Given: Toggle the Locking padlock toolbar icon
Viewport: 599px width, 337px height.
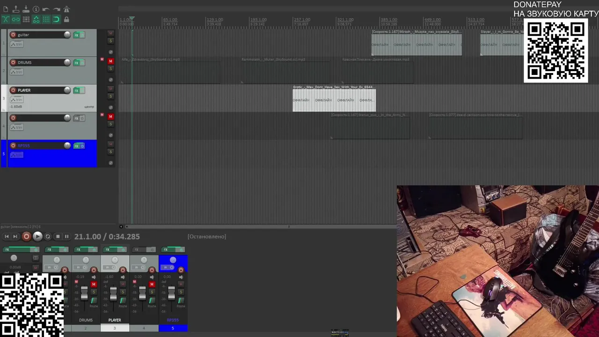Looking at the screenshot, I should [66, 19].
